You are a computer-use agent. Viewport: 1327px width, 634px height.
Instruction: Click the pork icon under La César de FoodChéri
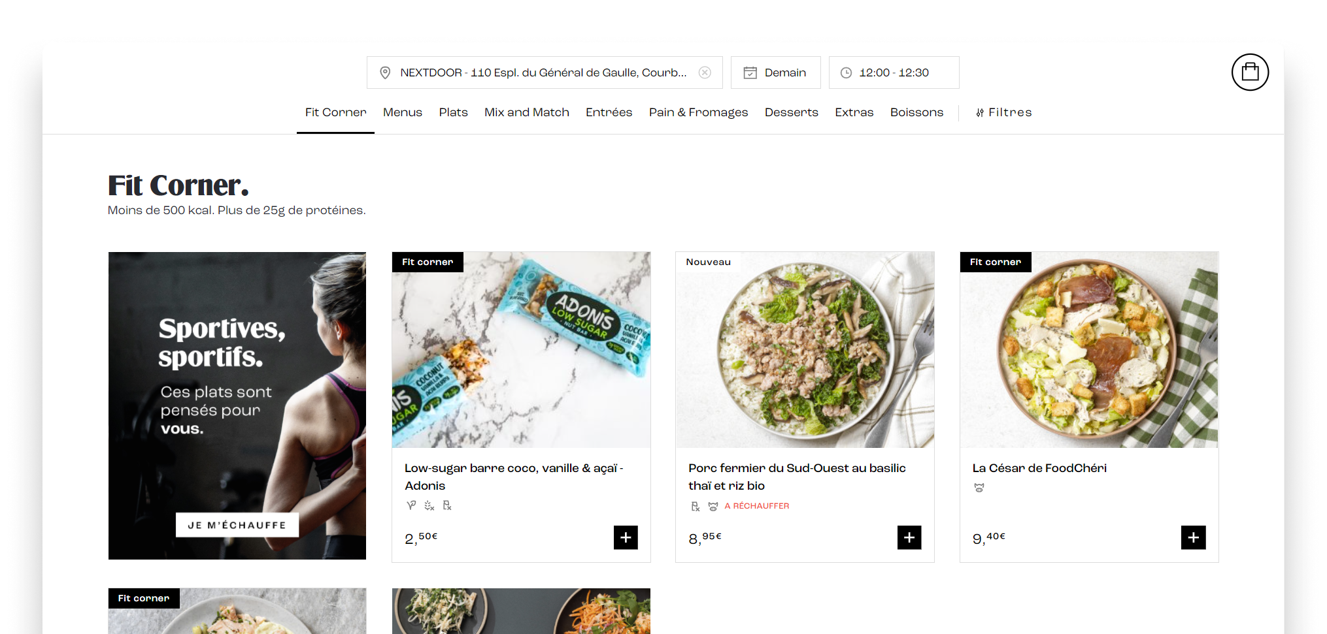(x=979, y=488)
